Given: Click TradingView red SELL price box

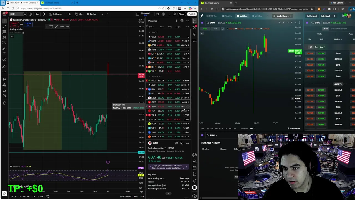Looking at the screenshot, I should click(15, 24).
